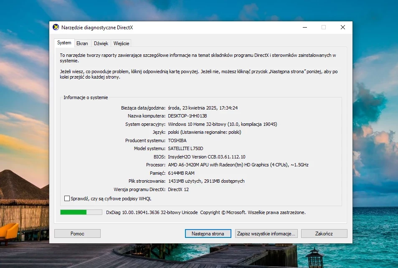Click the Następna strona button

pyautogui.click(x=208, y=233)
